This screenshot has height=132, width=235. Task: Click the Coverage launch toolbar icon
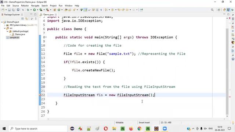[x=41, y=10]
